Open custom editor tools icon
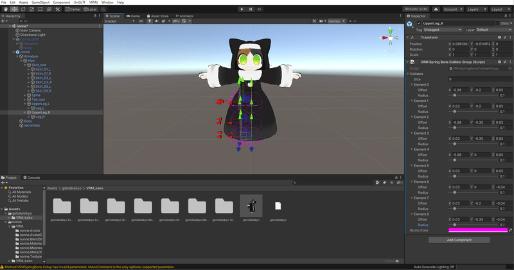The image size is (514, 270). click(x=58, y=9)
